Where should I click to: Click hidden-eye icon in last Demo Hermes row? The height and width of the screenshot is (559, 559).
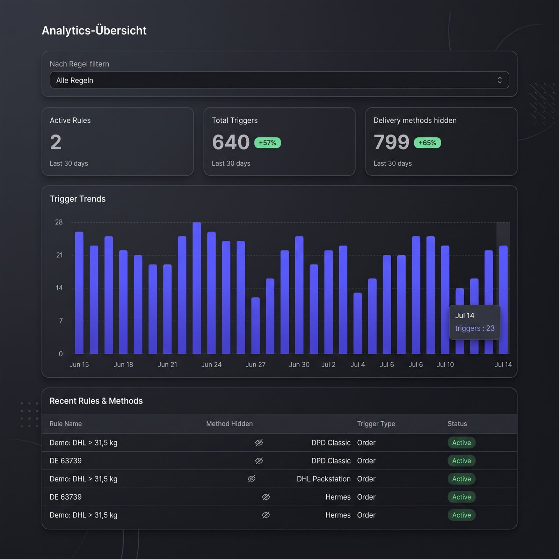pos(266,515)
